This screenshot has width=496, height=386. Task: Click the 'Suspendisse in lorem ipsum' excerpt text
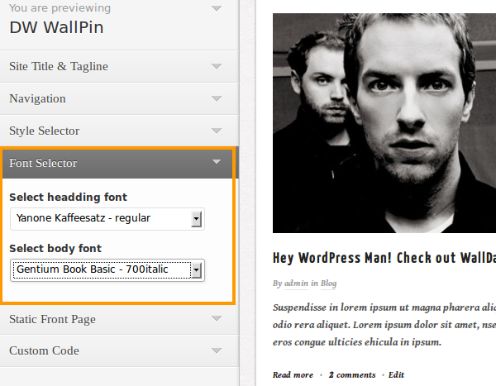pyautogui.click(x=384, y=325)
